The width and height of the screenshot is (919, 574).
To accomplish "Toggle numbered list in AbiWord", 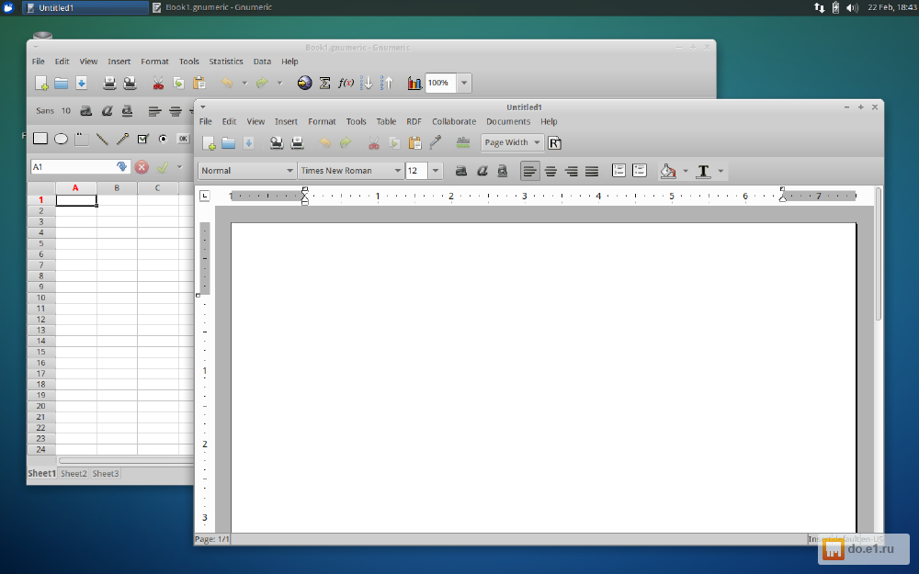I will pyautogui.click(x=618, y=171).
